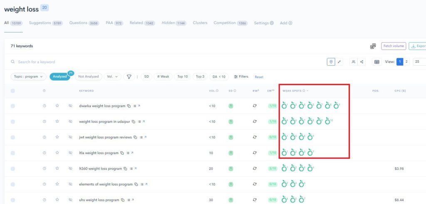Apply the SD filter pill
The height and width of the screenshot is (204, 426).
(146, 77)
